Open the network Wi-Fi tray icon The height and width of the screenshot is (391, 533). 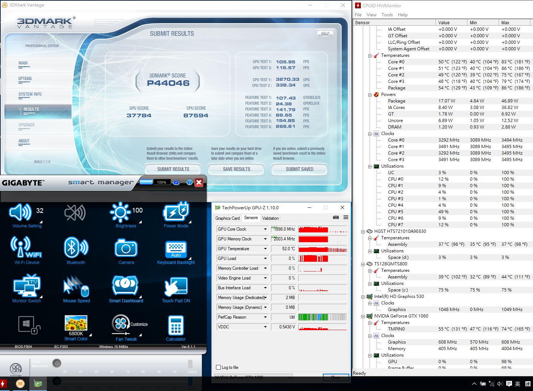[491, 384]
